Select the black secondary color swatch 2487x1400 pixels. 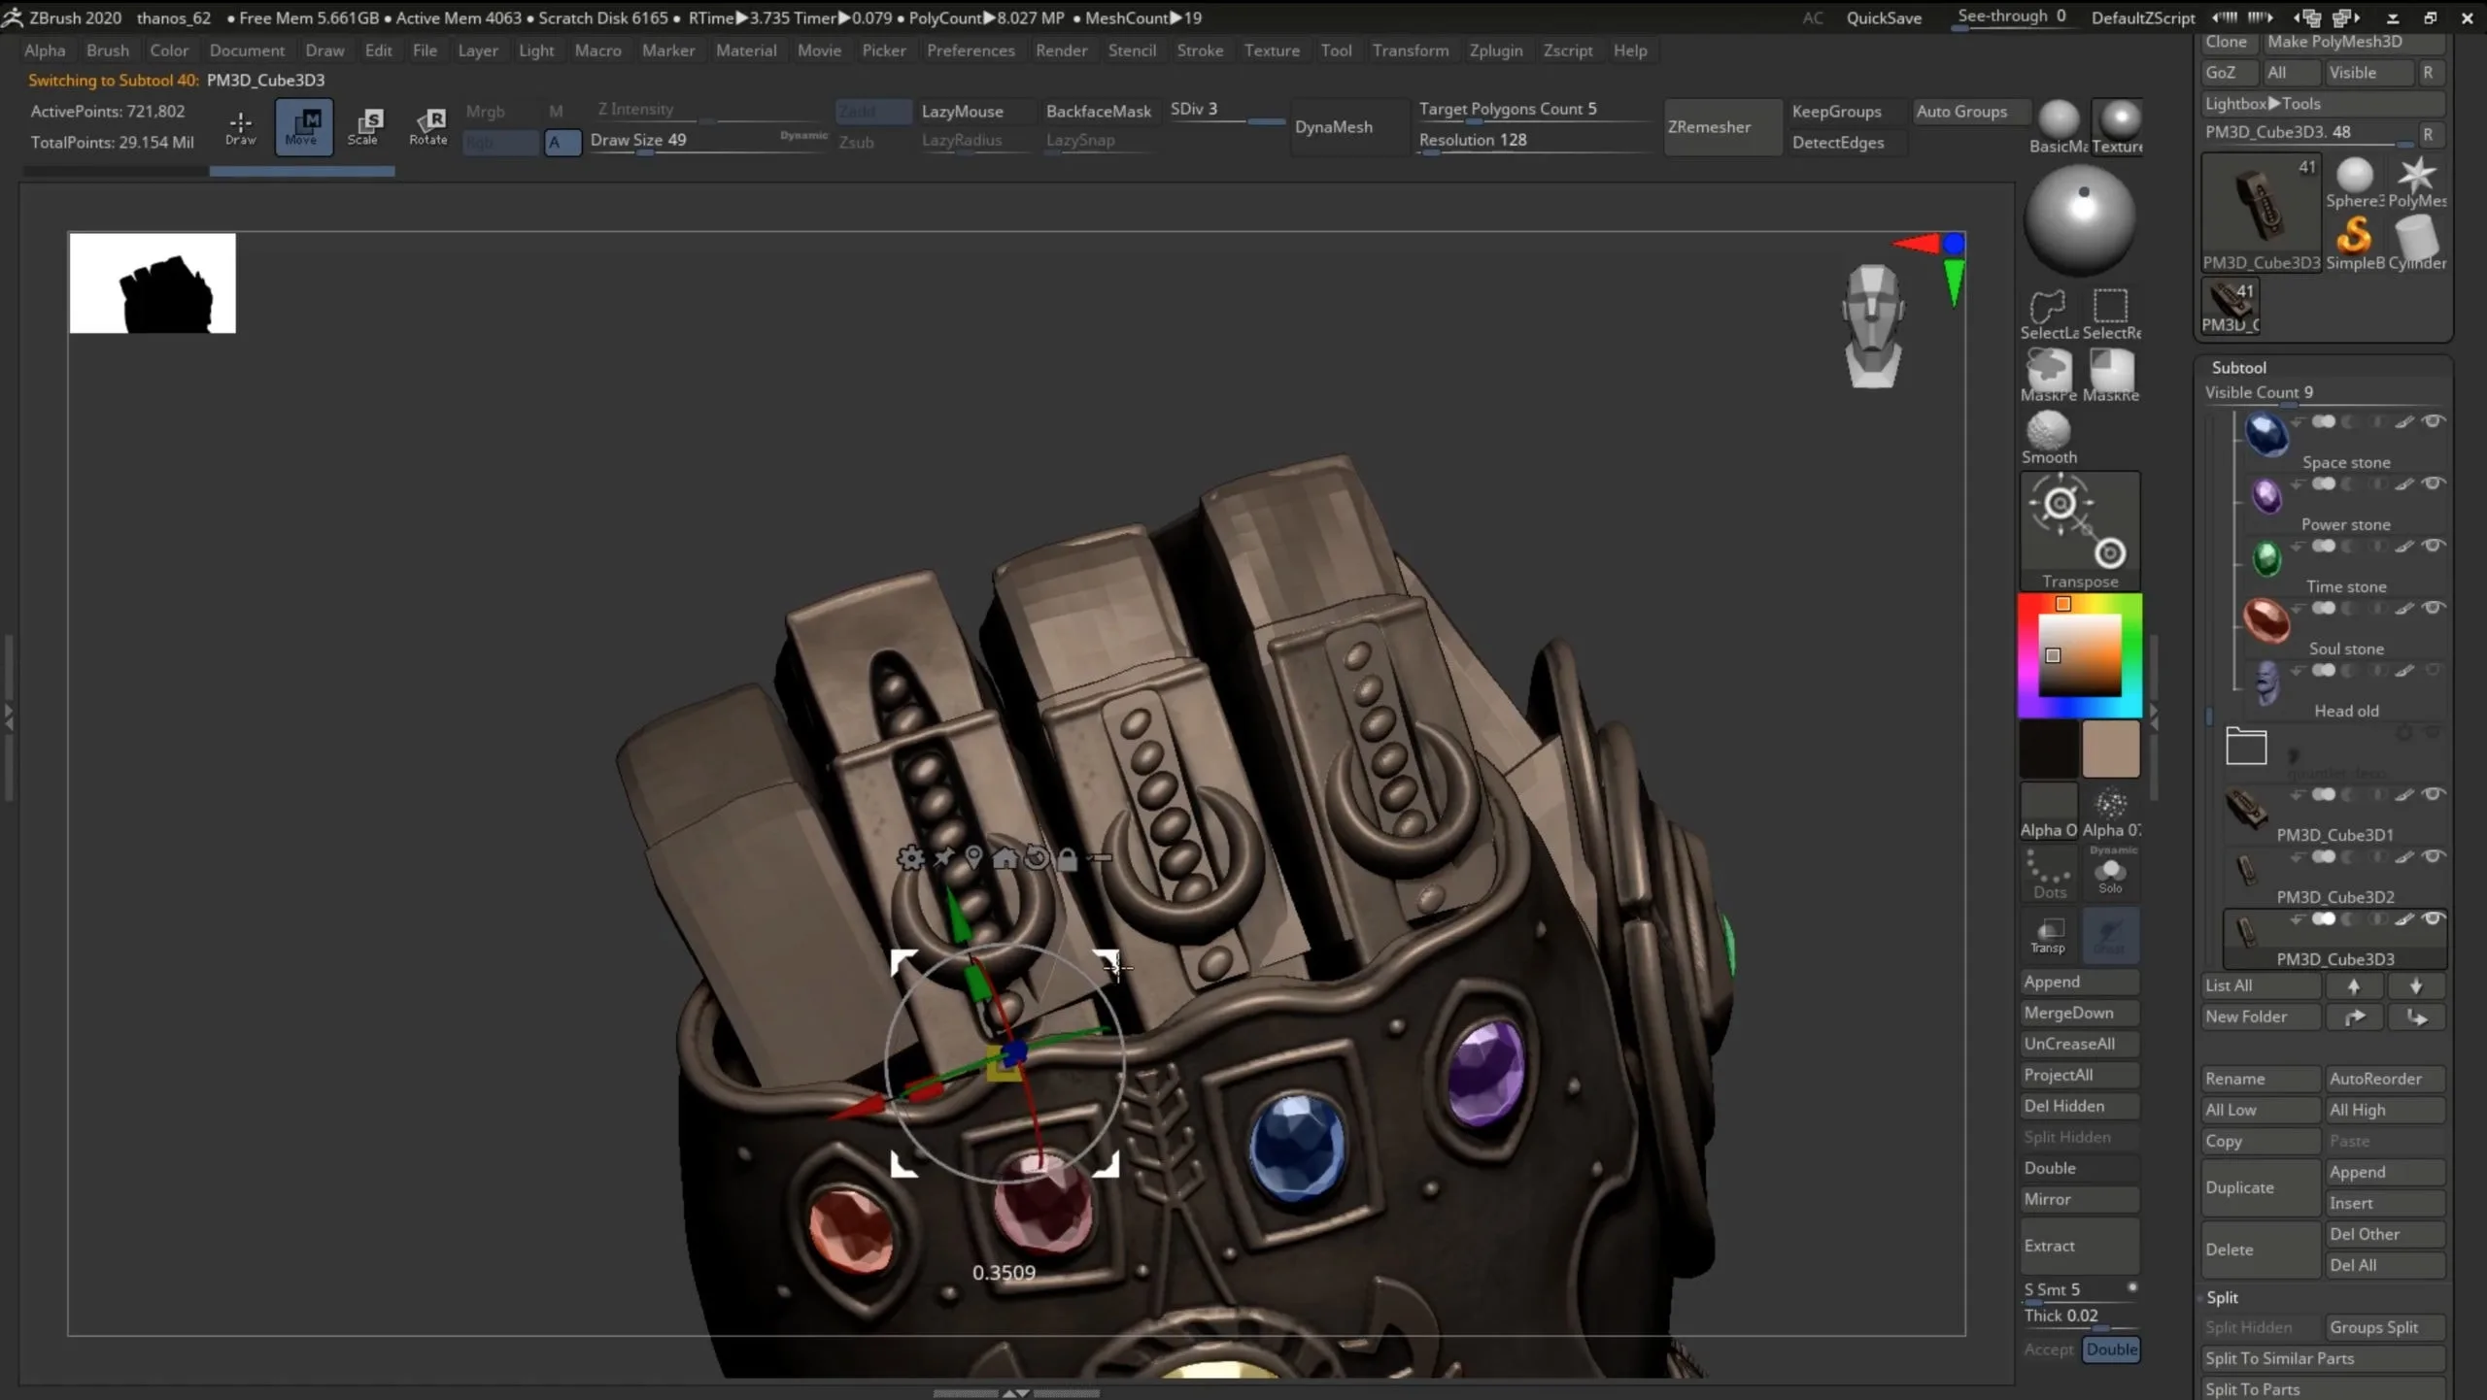coord(2049,749)
